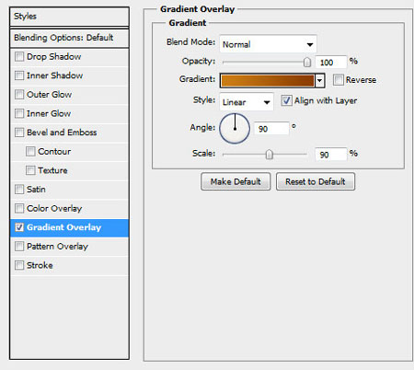Click the Opacity slider handle
This screenshot has height=370, width=414.
(x=306, y=63)
